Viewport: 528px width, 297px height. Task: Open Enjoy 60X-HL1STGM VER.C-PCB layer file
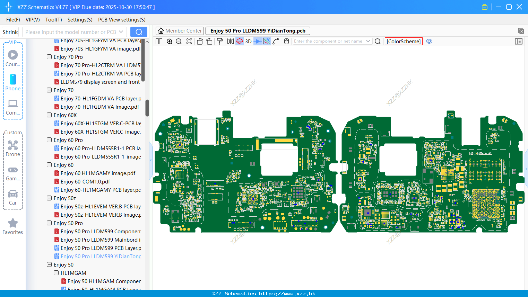coord(97,123)
